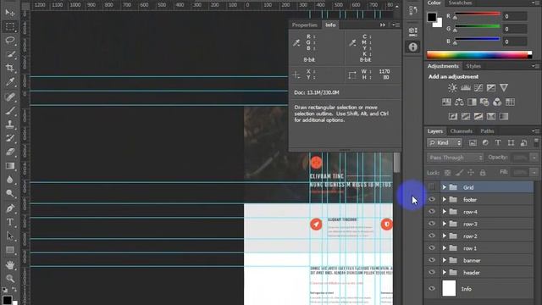Add a Levels adjustment

465,88
